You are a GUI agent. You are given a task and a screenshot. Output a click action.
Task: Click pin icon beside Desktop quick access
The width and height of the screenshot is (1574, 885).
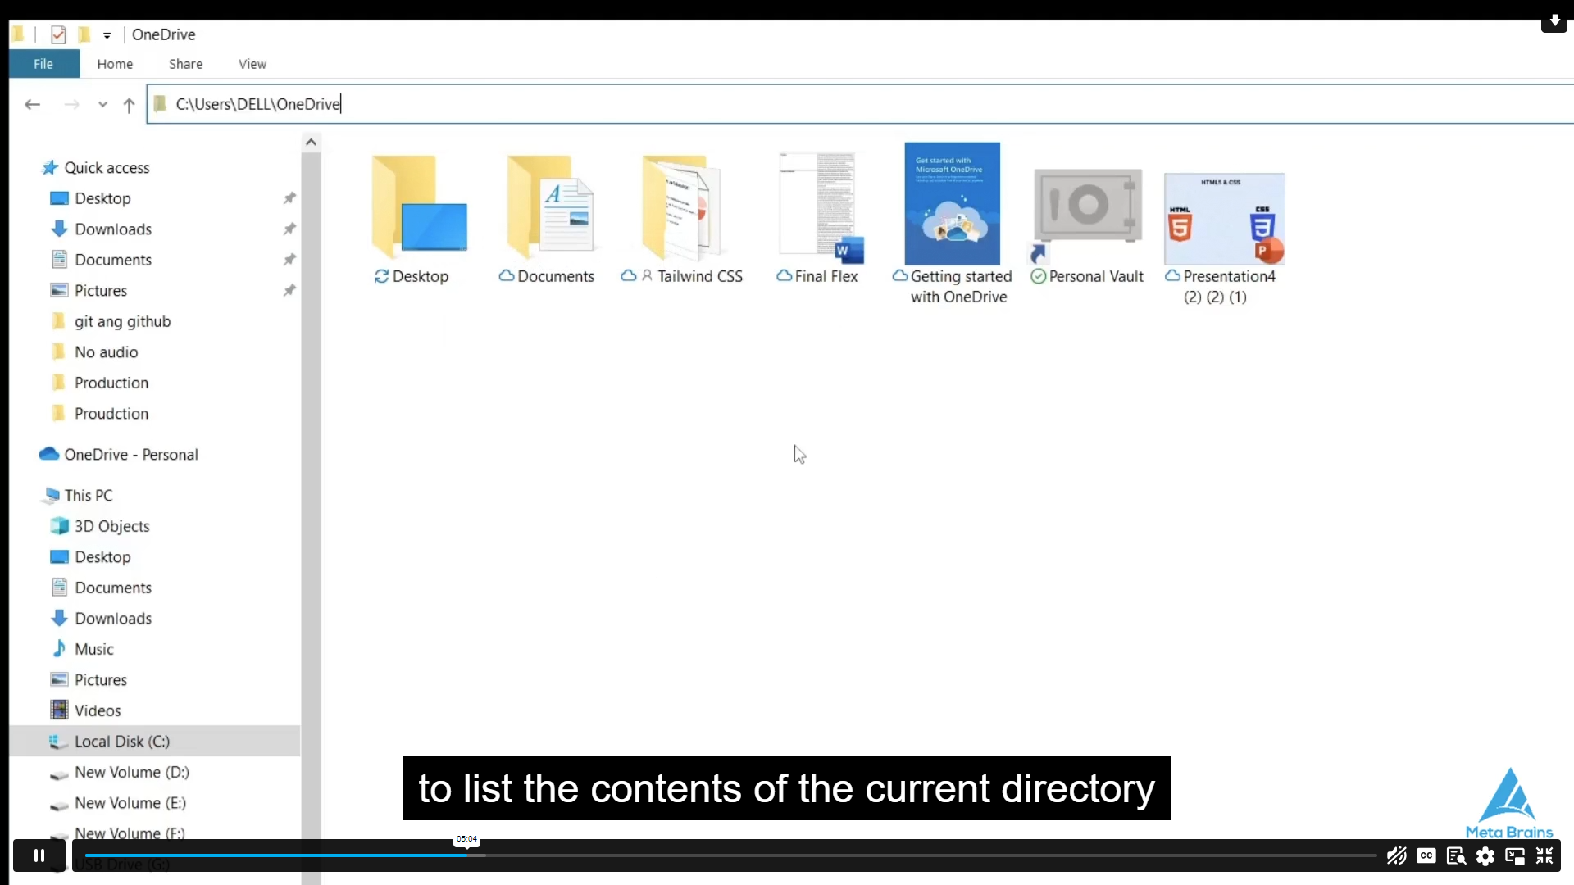[289, 198]
